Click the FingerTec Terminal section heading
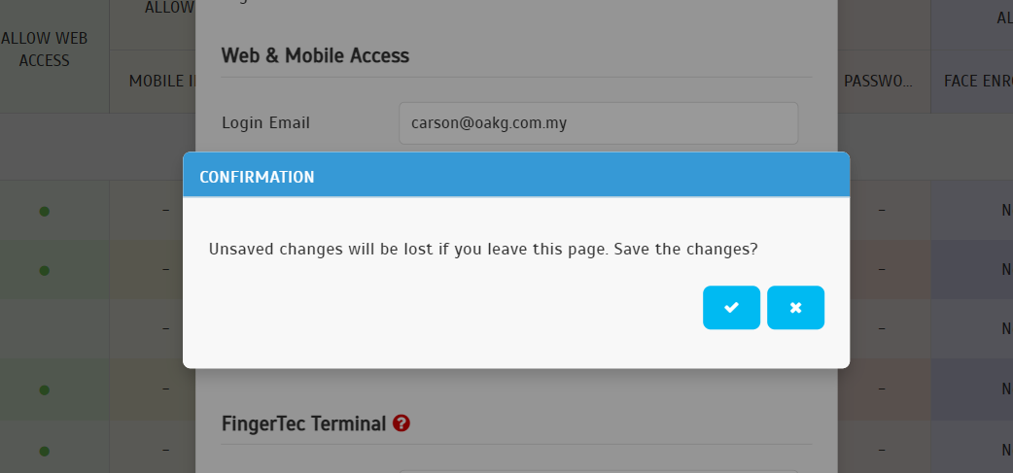The width and height of the screenshot is (1013, 473). (x=303, y=424)
